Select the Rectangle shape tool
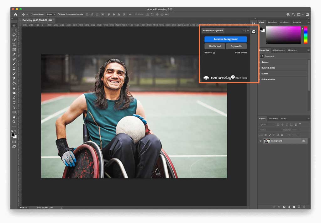The image size is (321, 223). (x=14, y=112)
